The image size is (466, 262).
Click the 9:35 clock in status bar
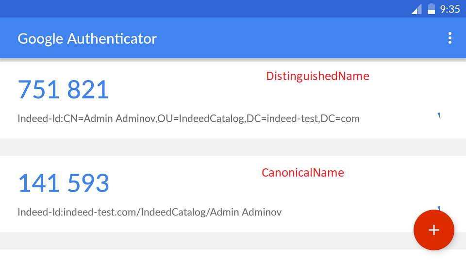pos(450,9)
